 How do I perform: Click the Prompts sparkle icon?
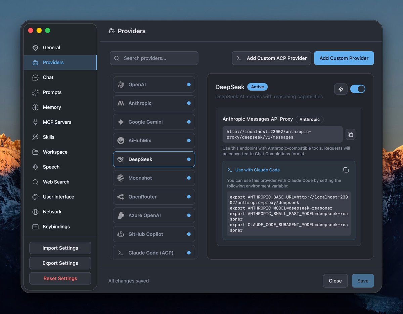click(35, 92)
